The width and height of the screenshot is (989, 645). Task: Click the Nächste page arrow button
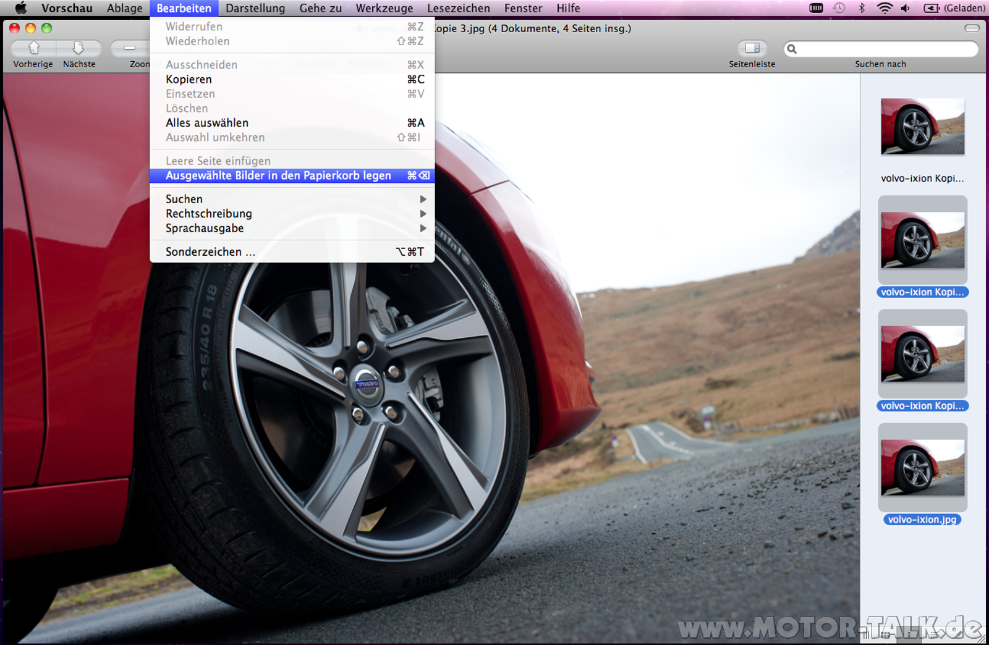point(79,48)
